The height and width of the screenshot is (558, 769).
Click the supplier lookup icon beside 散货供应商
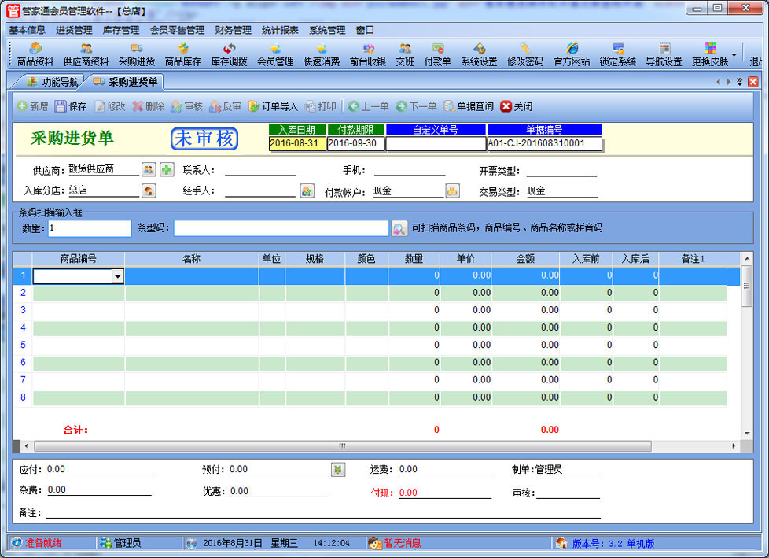149,169
